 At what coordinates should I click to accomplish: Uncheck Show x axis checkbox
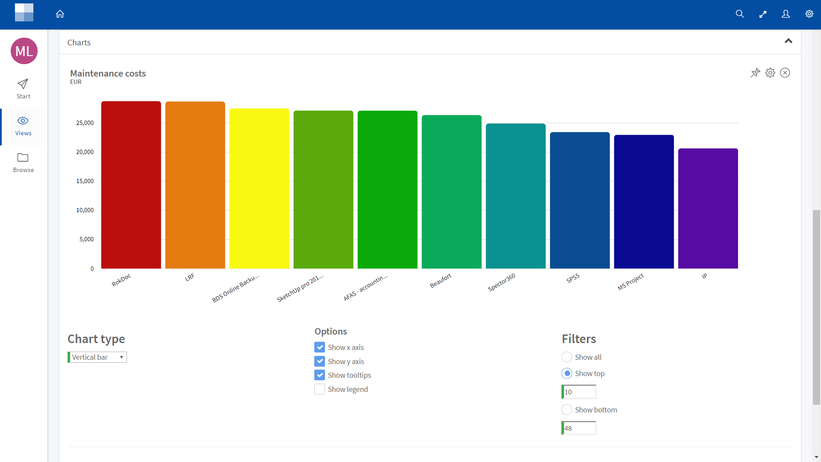click(319, 347)
